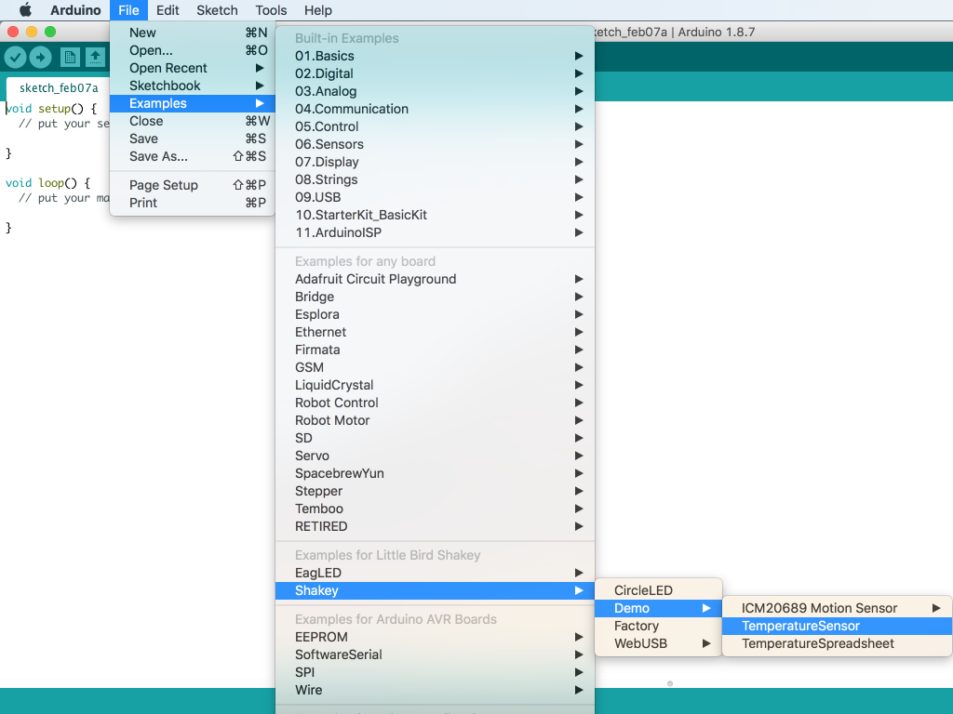
Task: Expand 03.Analog examples
Action: point(436,91)
